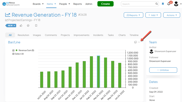Toggle the Select All checkbox
This screenshot has width=182, height=102.
[x=13, y=54]
